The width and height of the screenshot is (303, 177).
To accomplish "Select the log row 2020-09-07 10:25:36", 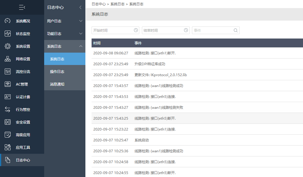I will (x=197, y=151).
